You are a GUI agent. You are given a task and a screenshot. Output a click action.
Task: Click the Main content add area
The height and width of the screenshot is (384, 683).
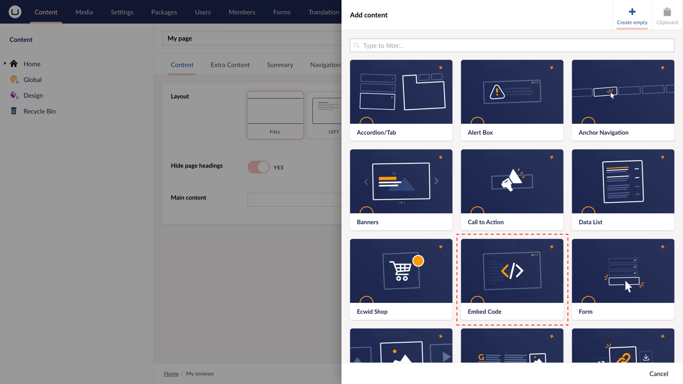point(295,200)
